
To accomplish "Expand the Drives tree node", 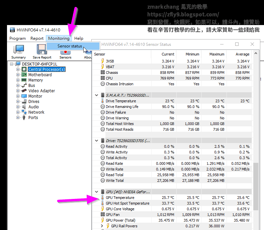I will coord(18,101).
